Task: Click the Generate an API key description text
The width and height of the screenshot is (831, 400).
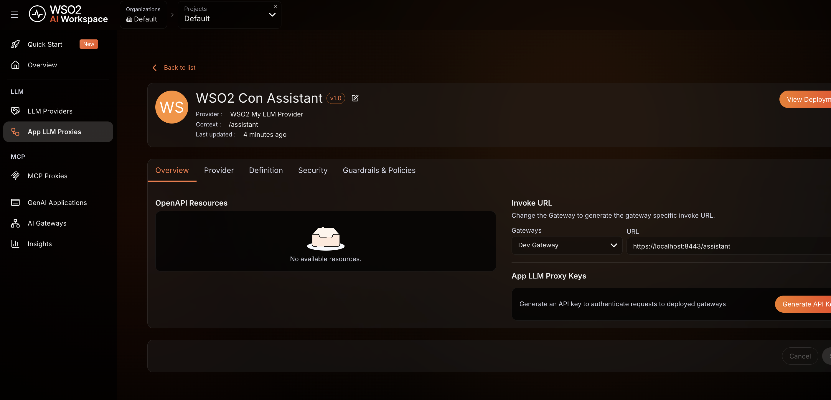Action: [623, 304]
